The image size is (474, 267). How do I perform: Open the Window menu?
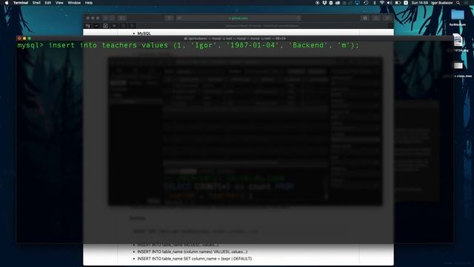coord(74,3)
